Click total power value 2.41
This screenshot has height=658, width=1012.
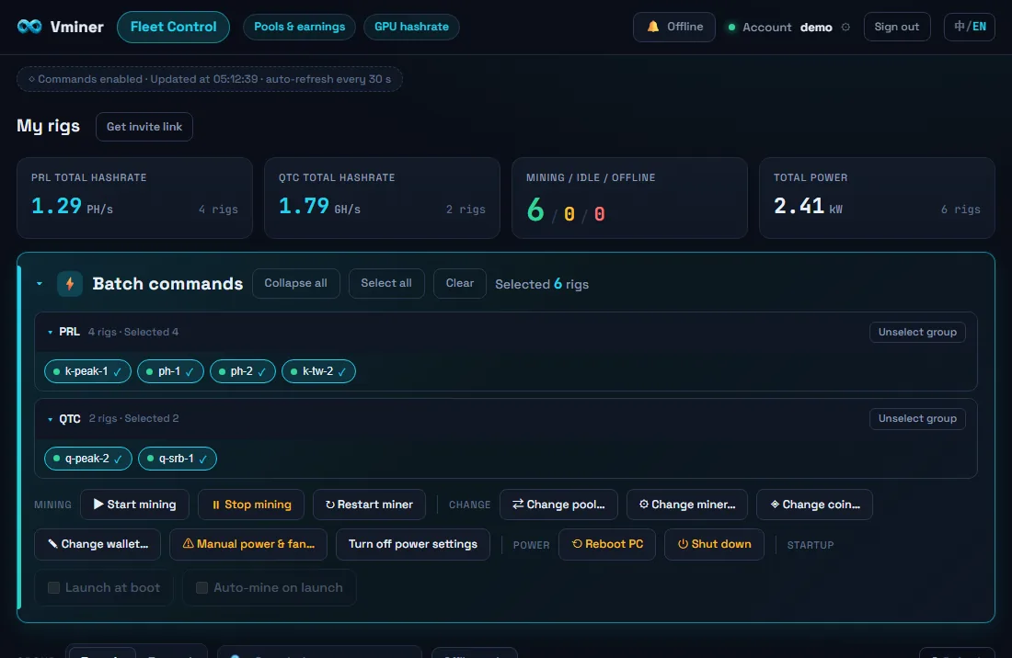click(799, 206)
